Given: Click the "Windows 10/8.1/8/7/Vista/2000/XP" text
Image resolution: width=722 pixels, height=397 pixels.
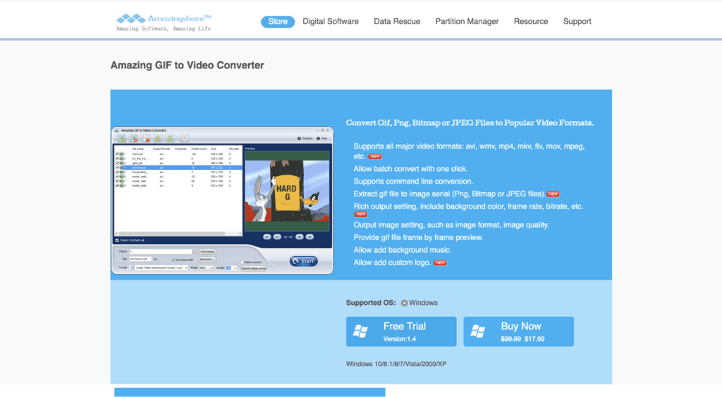Looking at the screenshot, I should 396,364.
